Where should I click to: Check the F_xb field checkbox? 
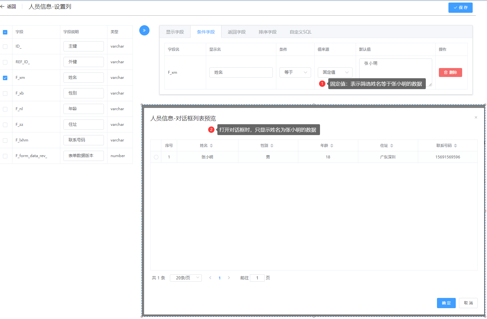pos(5,93)
